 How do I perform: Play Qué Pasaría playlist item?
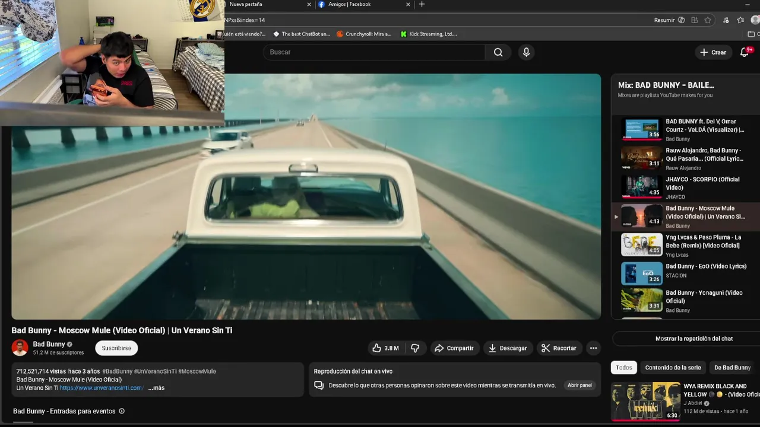click(x=686, y=159)
